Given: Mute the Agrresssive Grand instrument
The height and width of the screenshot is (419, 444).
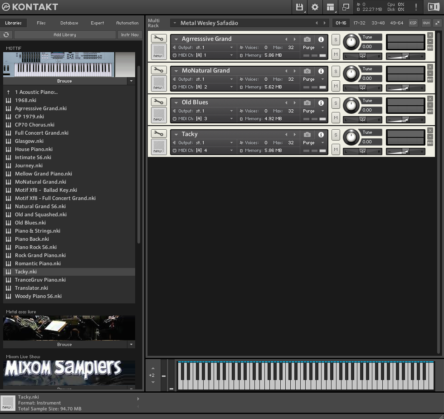Looking at the screenshot, I should [336, 54].
